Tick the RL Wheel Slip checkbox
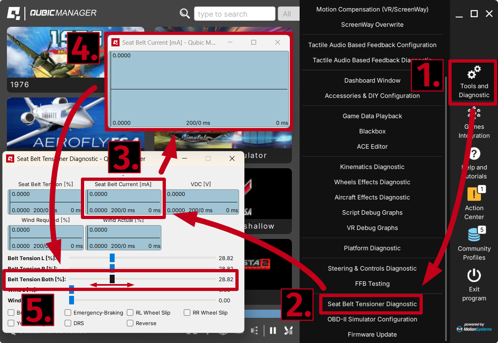This screenshot has height=343, width=498. 130,313
